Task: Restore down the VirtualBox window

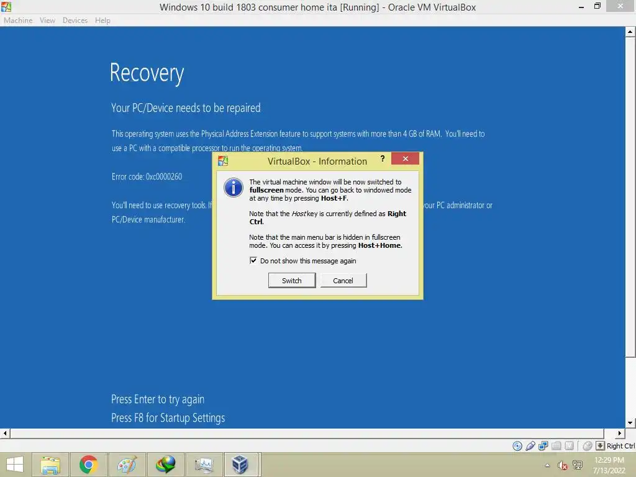Action: (x=597, y=6)
